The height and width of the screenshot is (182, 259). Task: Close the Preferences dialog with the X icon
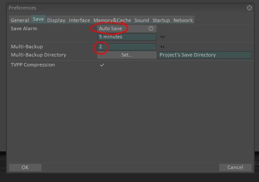[249, 8]
